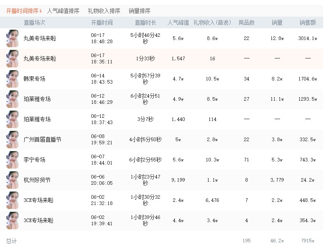The image size is (325, 250).
Task: Select start time 06-08 19:59:21
Action: pos(102,139)
